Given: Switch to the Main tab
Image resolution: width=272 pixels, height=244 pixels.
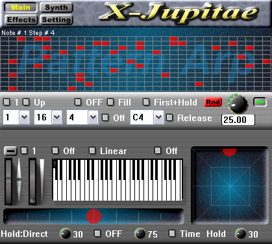Looking at the screenshot, I should (21, 8).
